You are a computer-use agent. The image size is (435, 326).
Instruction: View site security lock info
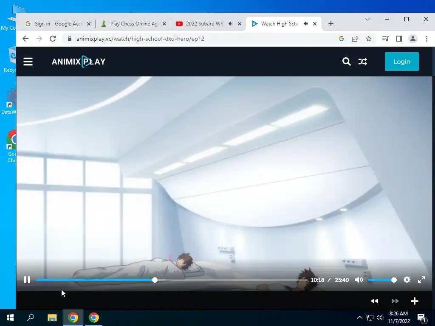[70, 39]
